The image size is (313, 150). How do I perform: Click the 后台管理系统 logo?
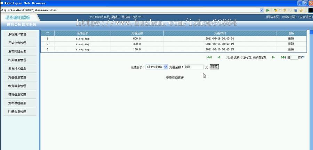tap(18, 17)
